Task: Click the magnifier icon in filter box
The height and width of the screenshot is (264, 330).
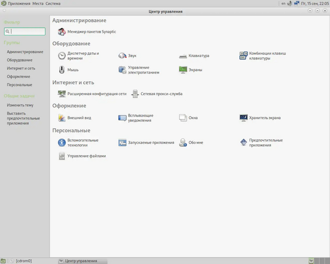Action: pyautogui.click(x=8, y=32)
